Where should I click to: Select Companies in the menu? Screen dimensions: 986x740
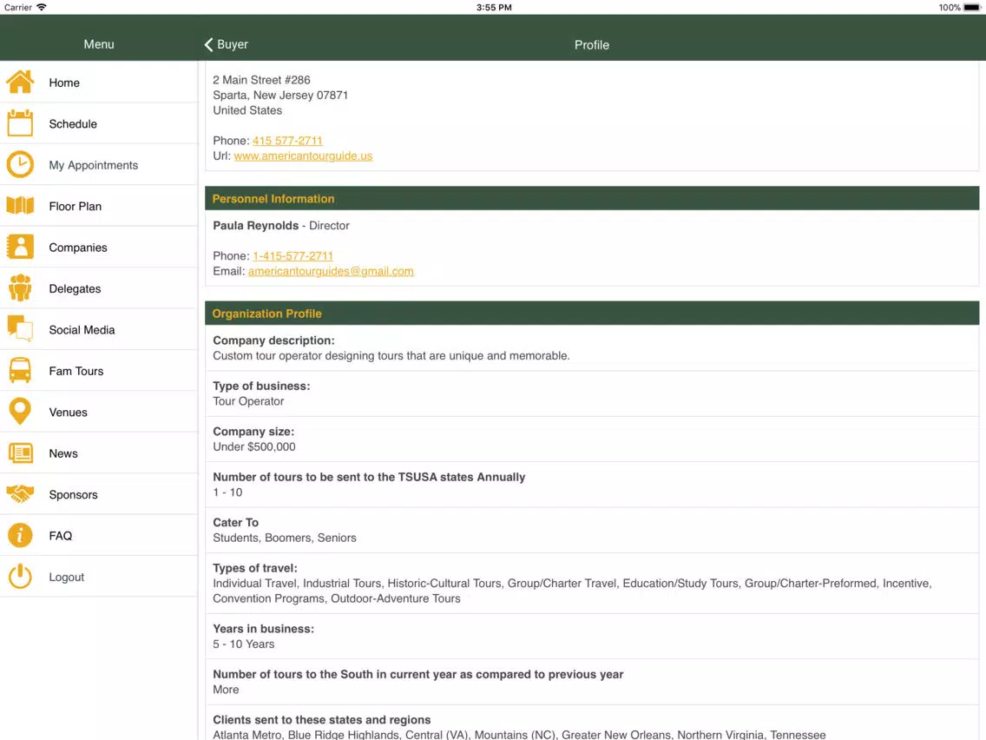click(x=99, y=248)
